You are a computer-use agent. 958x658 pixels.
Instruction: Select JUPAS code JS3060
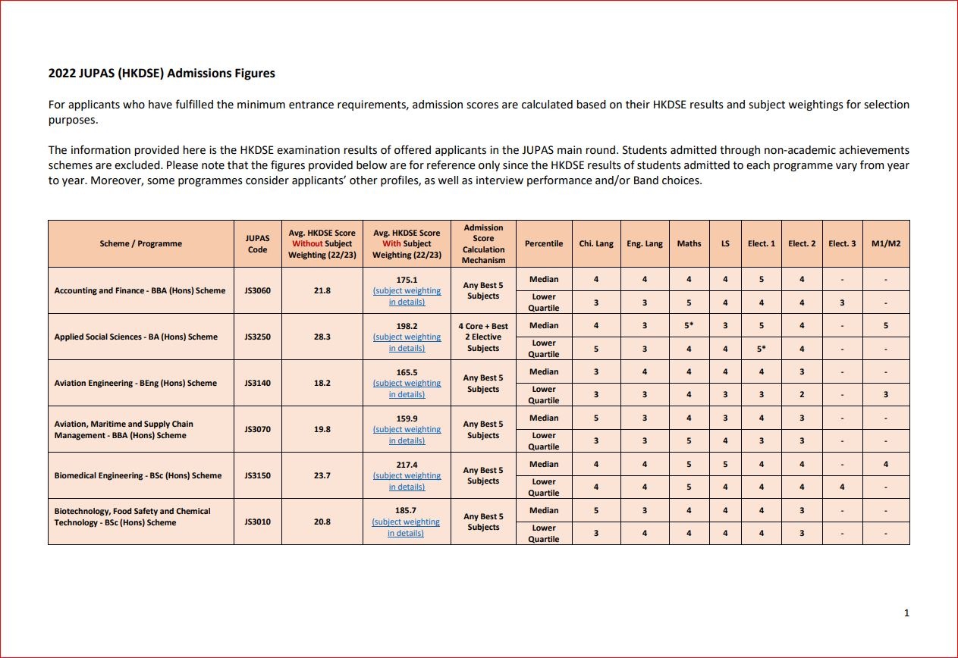(258, 290)
